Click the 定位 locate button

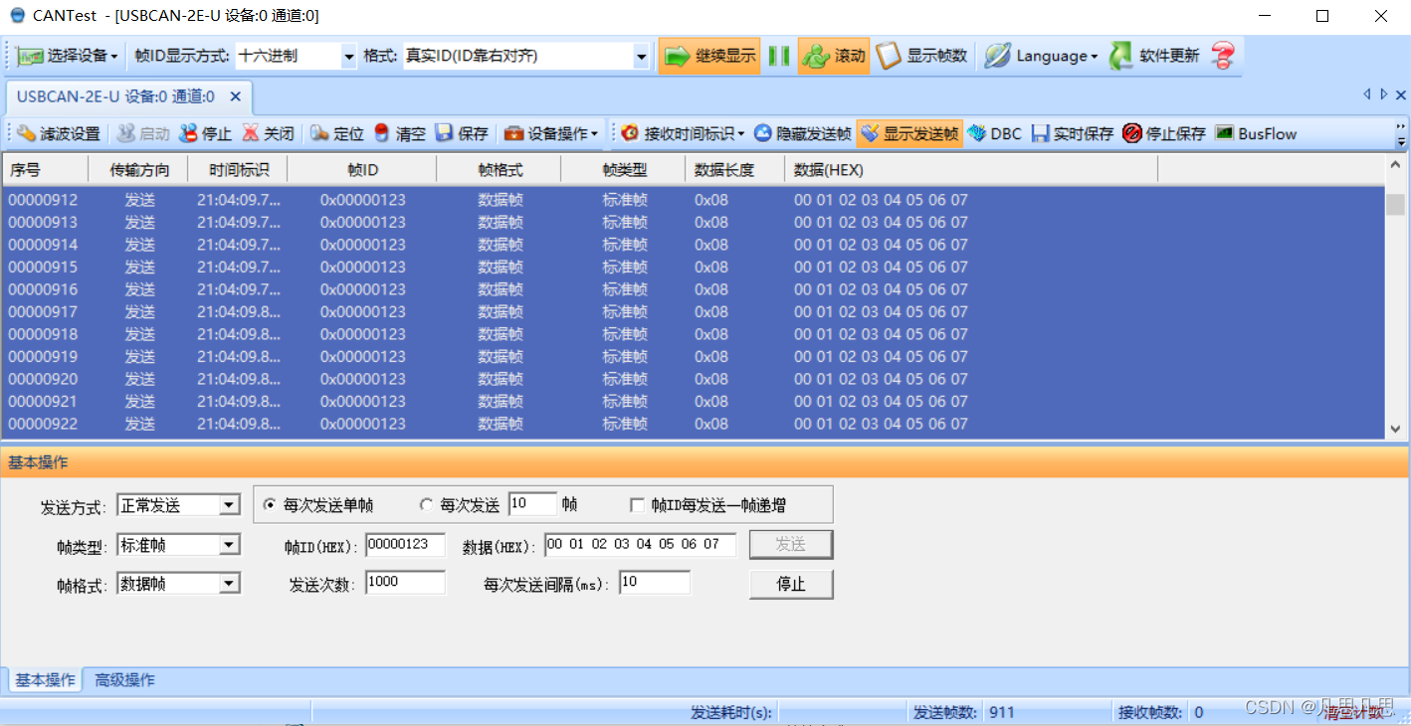coord(337,133)
